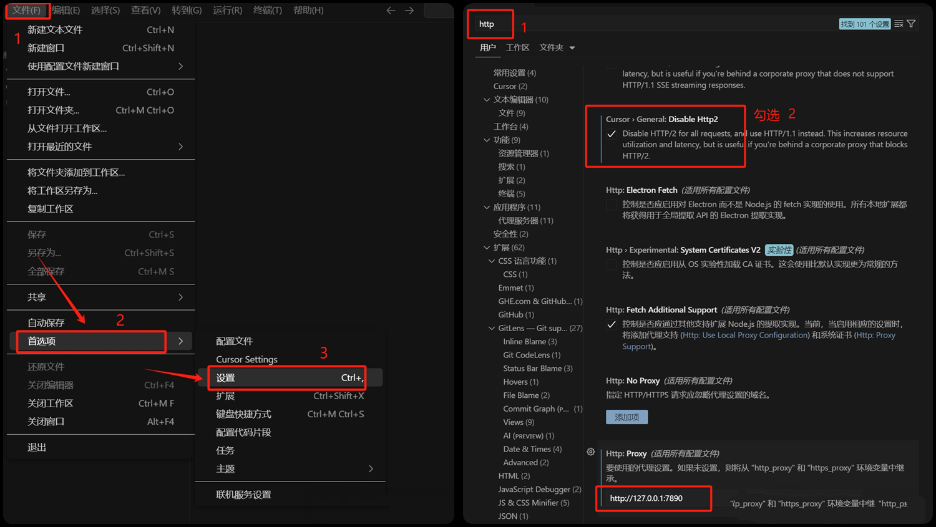The image size is (936, 527).
Task: Switch to the 工作区 settings tab
Action: point(517,47)
